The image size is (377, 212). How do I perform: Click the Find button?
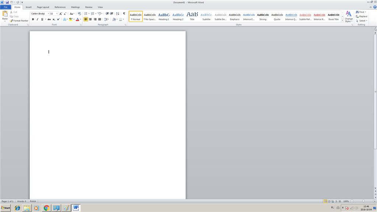(361, 12)
